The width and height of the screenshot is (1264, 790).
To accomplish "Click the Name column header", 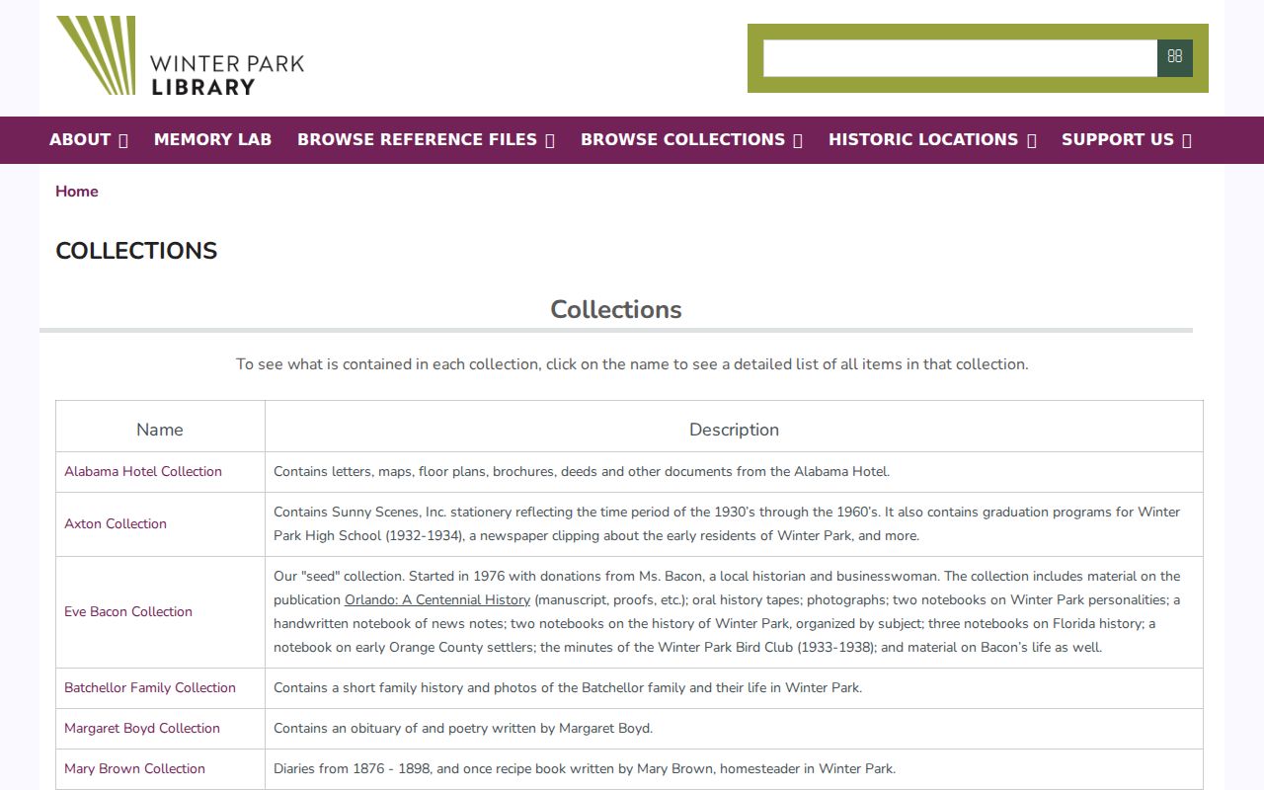I will coord(160,430).
